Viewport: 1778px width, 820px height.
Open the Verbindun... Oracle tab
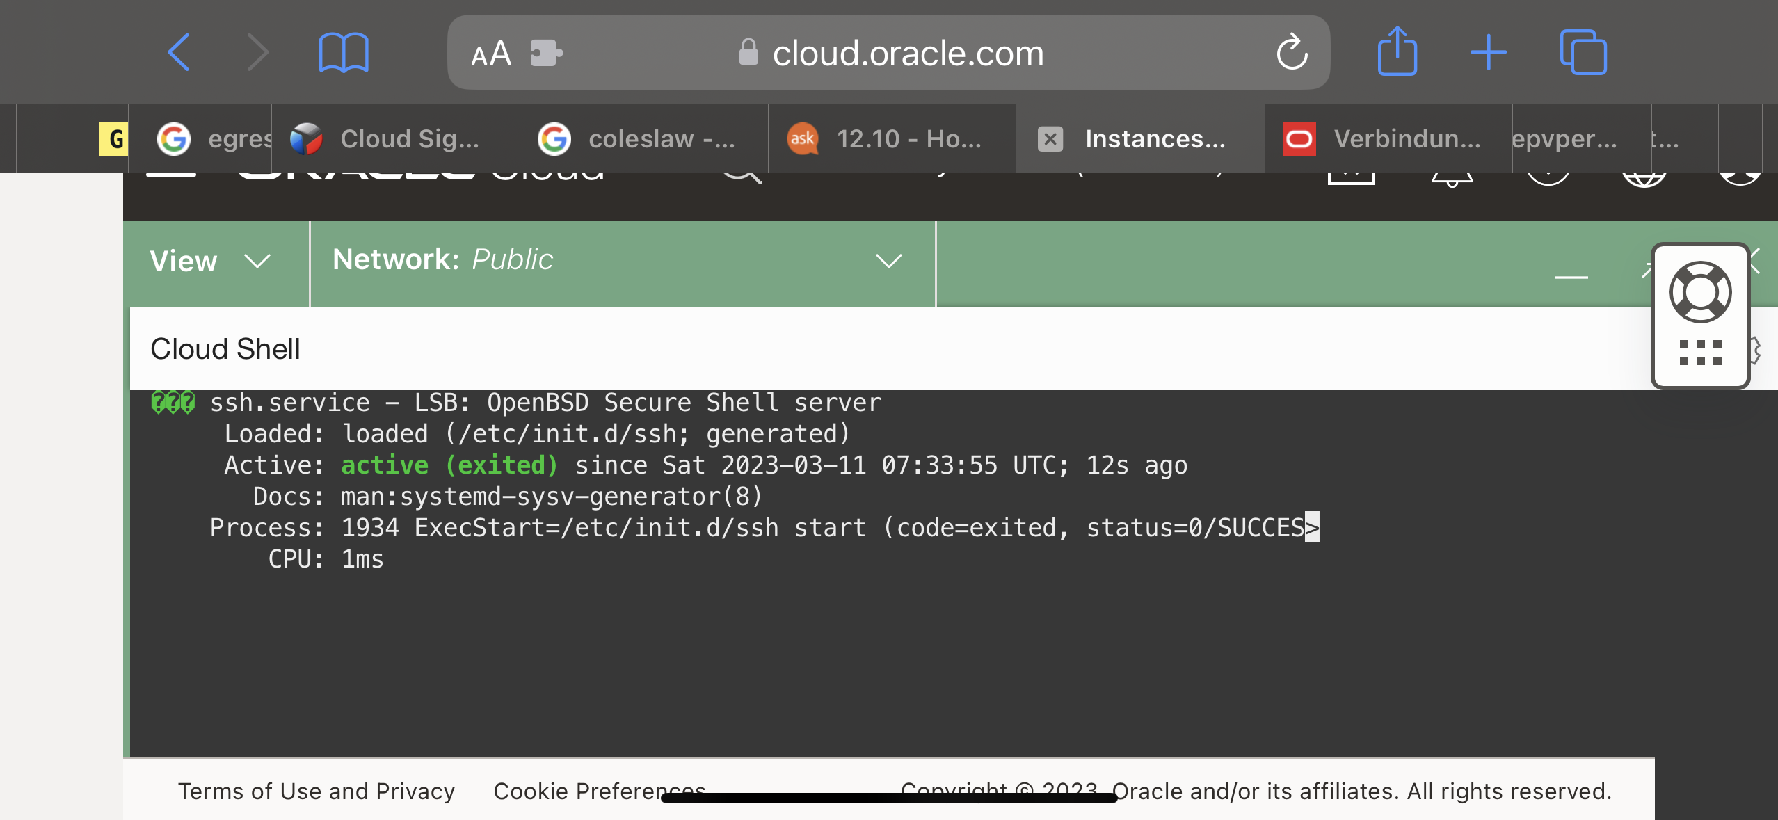point(1388,139)
